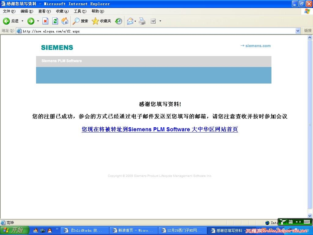
Task: Follow the siemens.com link
Action: coord(256,46)
